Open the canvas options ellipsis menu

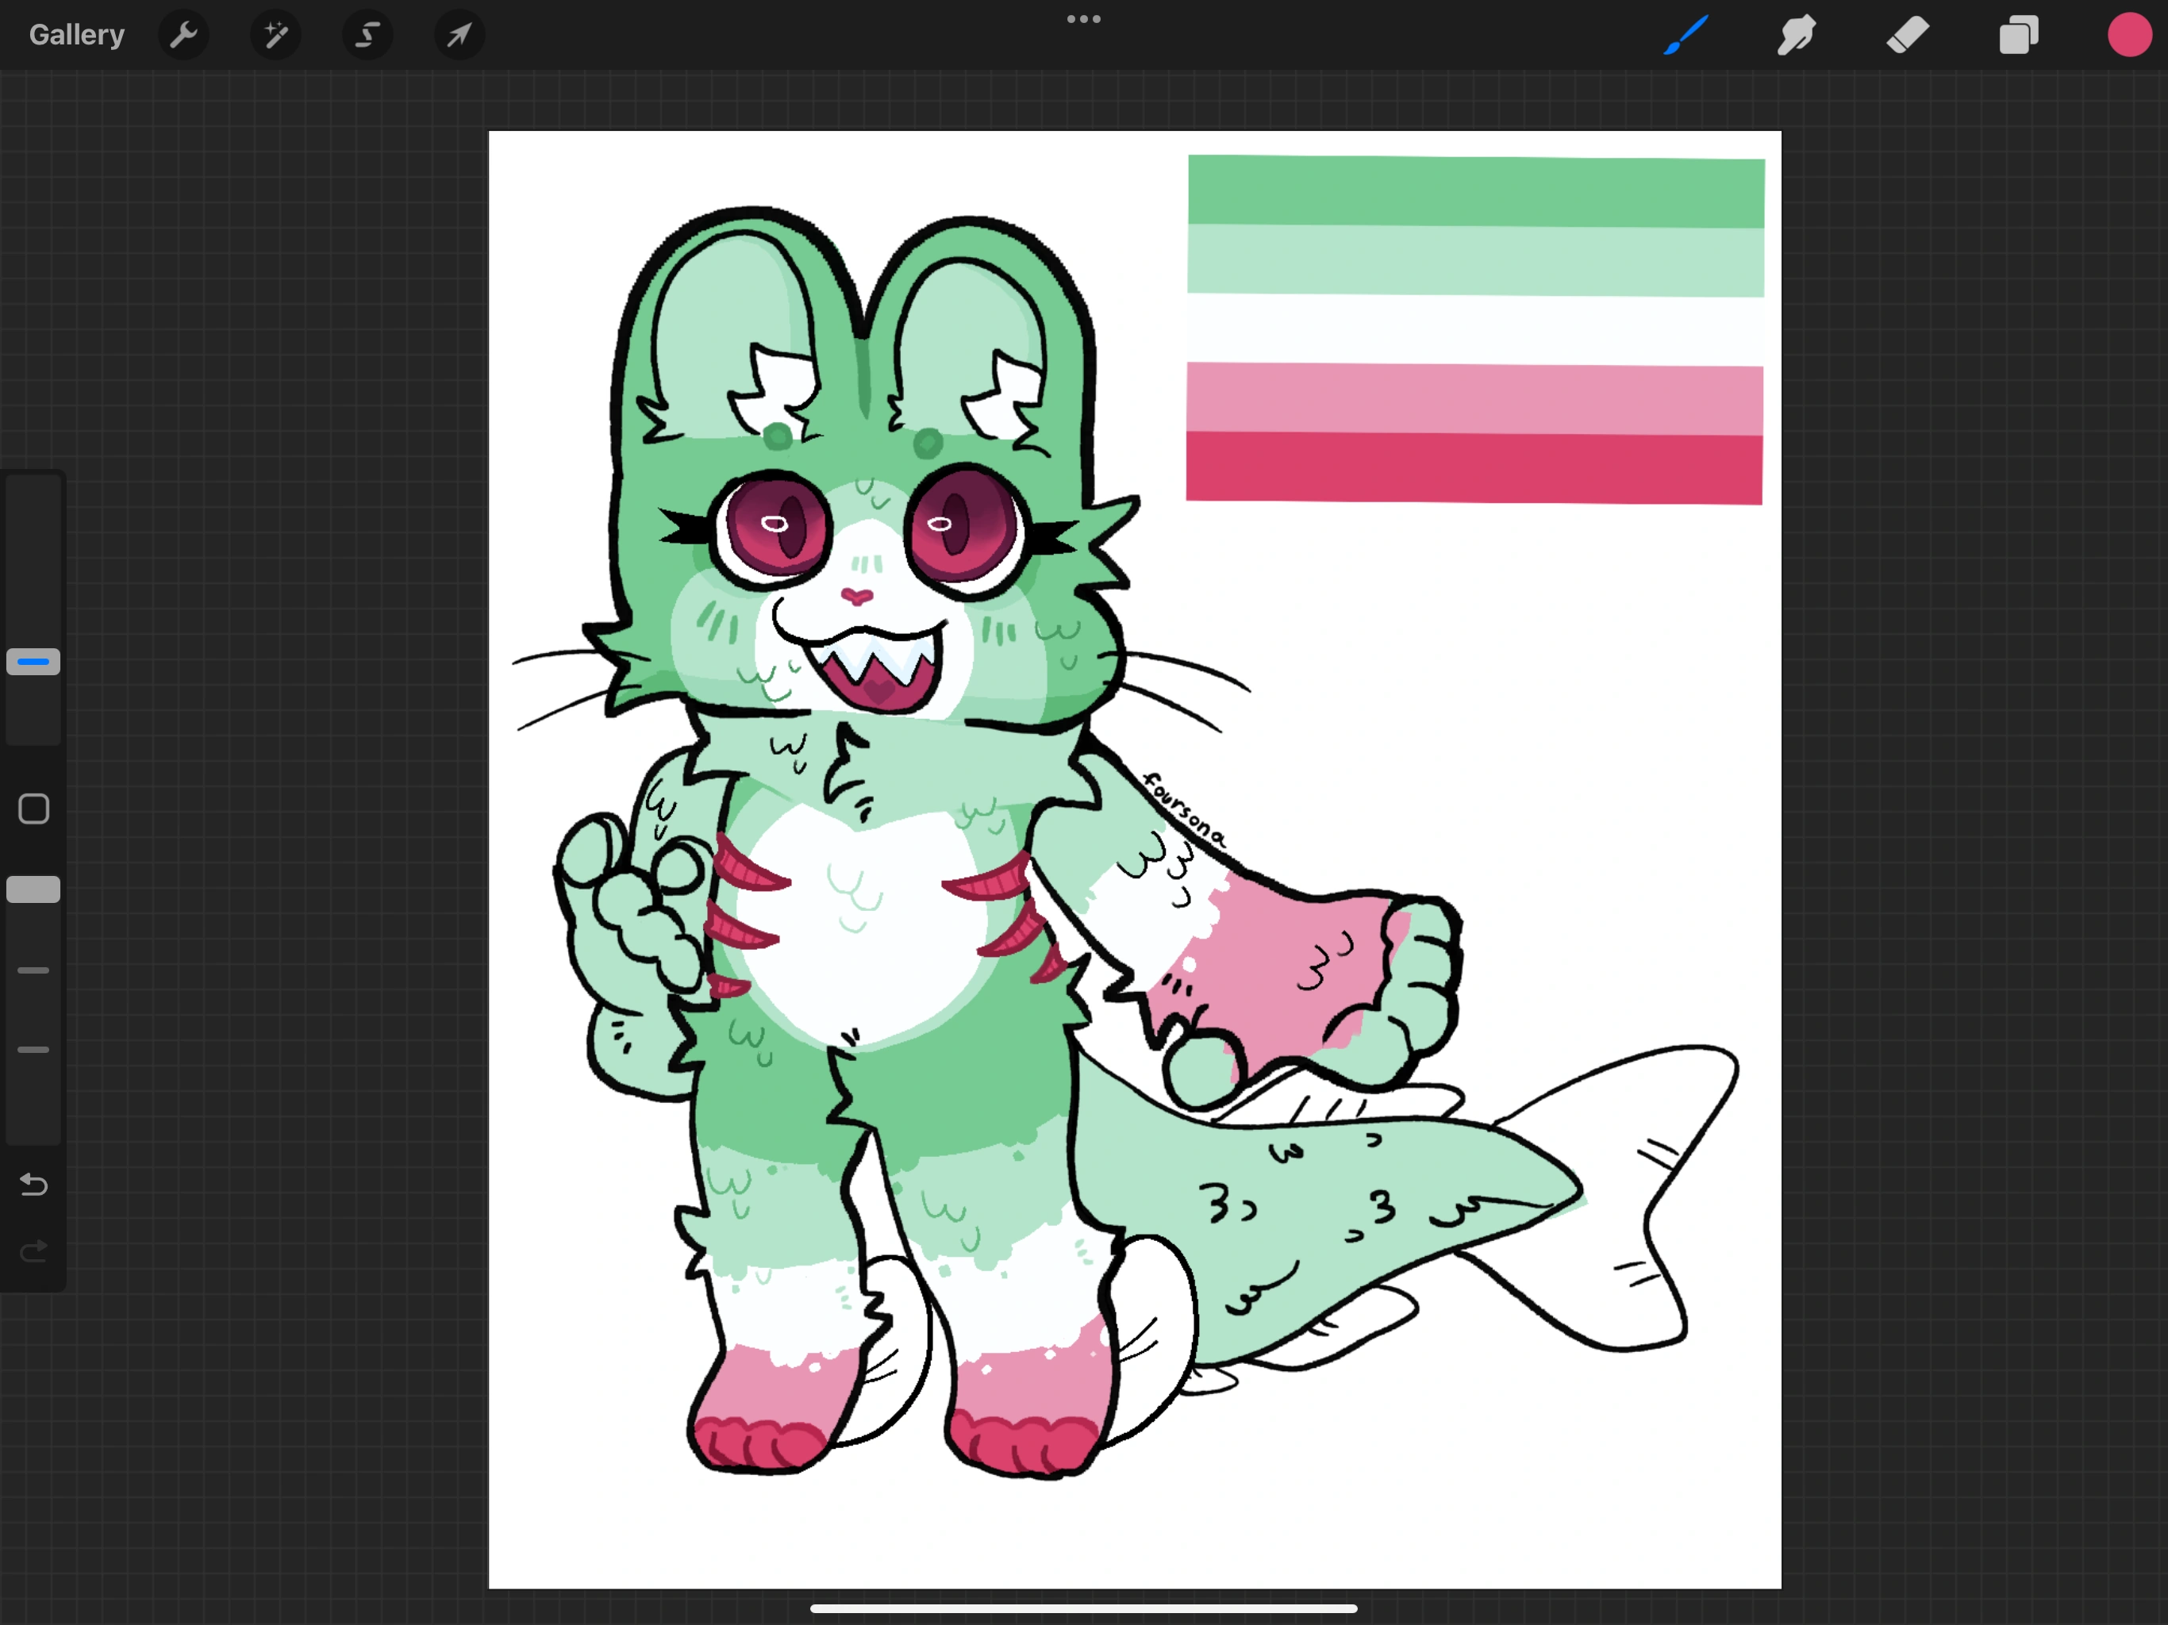pyautogui.click(x=1082, y=17)
